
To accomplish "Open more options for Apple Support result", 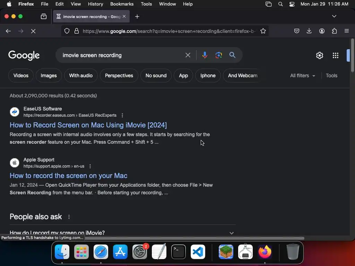I will (90, 166).
